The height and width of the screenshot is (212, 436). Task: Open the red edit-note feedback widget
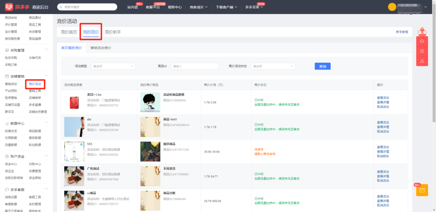[x=422, y=51]
